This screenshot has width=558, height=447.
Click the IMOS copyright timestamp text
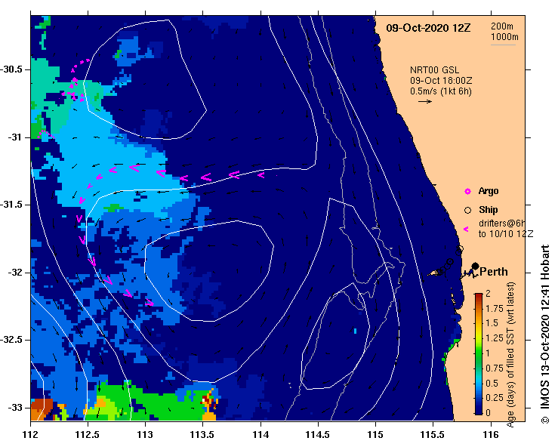tap(545, 334)
